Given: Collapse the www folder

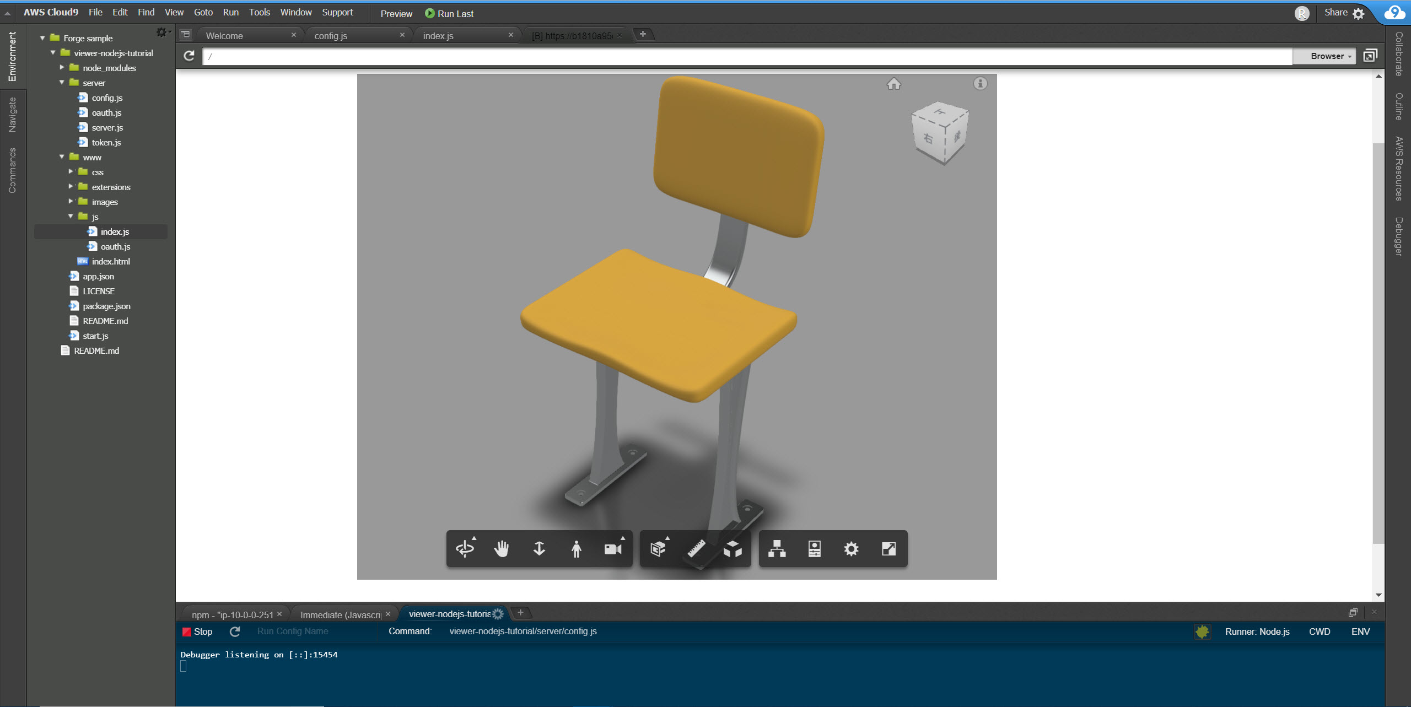Looking at the screenshot, I should [x=62, y=157].
